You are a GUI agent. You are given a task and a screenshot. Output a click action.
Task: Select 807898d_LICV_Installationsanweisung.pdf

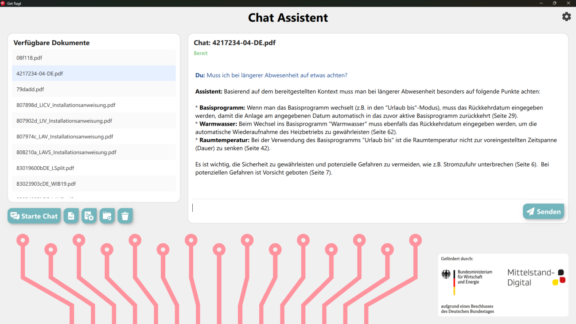point(94,105)
